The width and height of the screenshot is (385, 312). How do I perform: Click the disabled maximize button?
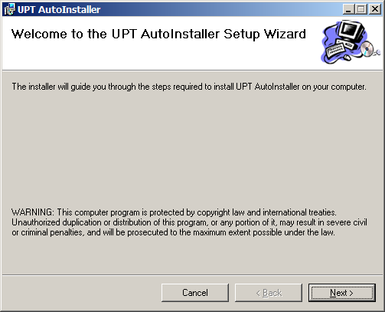click(361, 9)
